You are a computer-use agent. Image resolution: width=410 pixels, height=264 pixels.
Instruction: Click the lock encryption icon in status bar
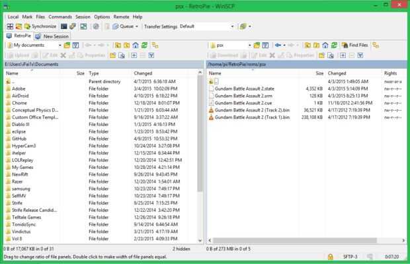tap(330, 257)
